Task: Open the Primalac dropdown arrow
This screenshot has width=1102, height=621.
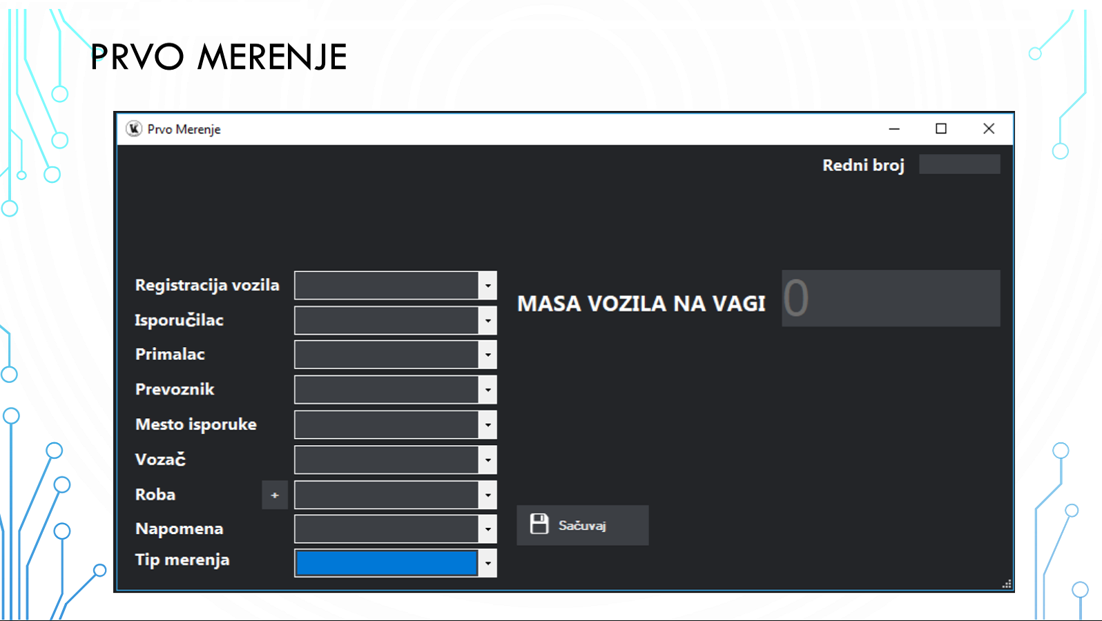Action: point(487,355)
